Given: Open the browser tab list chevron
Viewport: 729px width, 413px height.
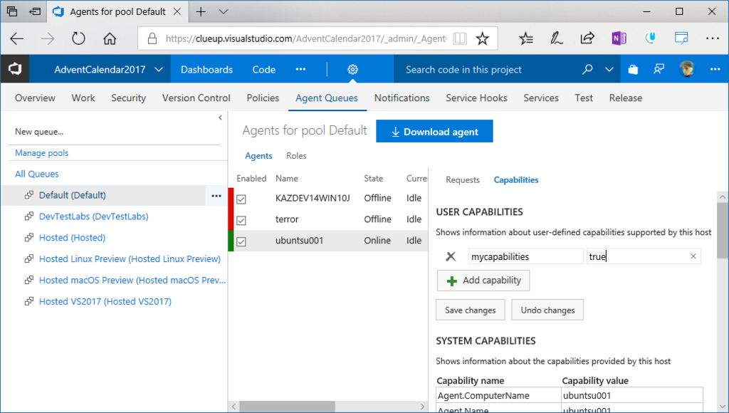Looking at the screenshot, I should coord(223,11).
